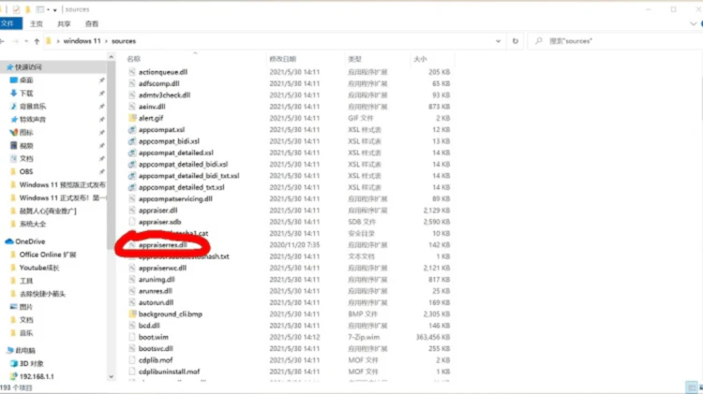This screenshot has width=703, height=394.
Task: Open 192.168.1.1 network location
Action: click(x=37, y=376)
